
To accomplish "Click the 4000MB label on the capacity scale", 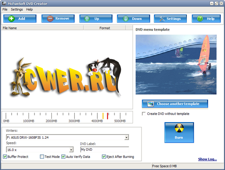I will [97, 121].
